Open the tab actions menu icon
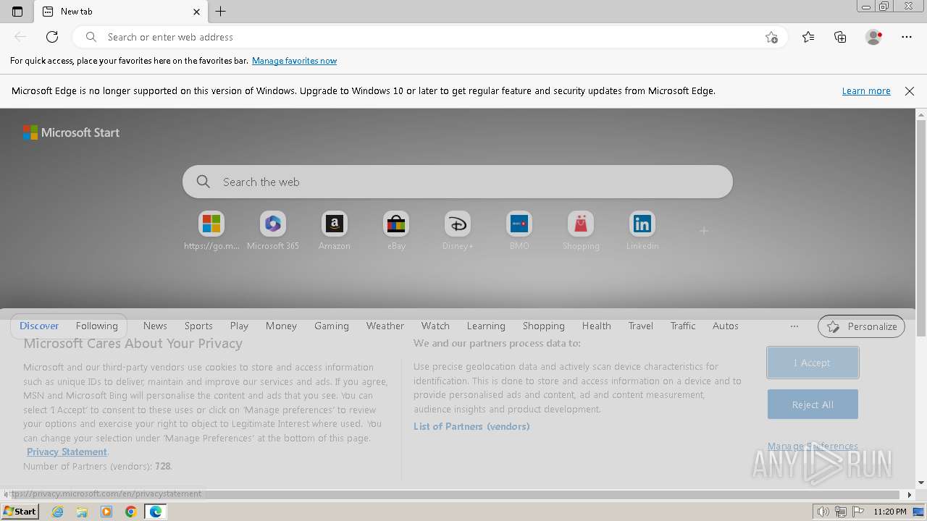 17,12
